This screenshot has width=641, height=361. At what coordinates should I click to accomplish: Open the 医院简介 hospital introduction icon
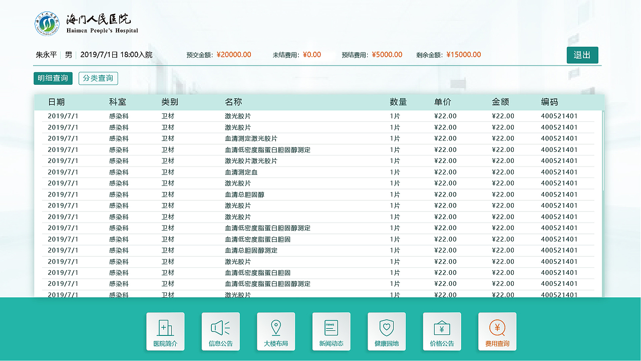[165, 331]
